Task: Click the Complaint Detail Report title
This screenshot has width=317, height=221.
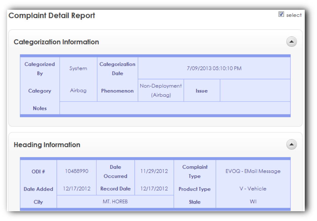Action: tap(52, 16)
